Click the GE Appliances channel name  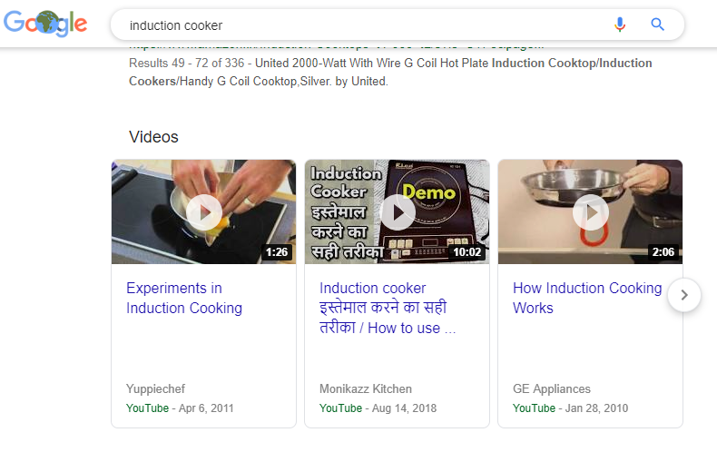pyautogui.click(x=552, y=388)
